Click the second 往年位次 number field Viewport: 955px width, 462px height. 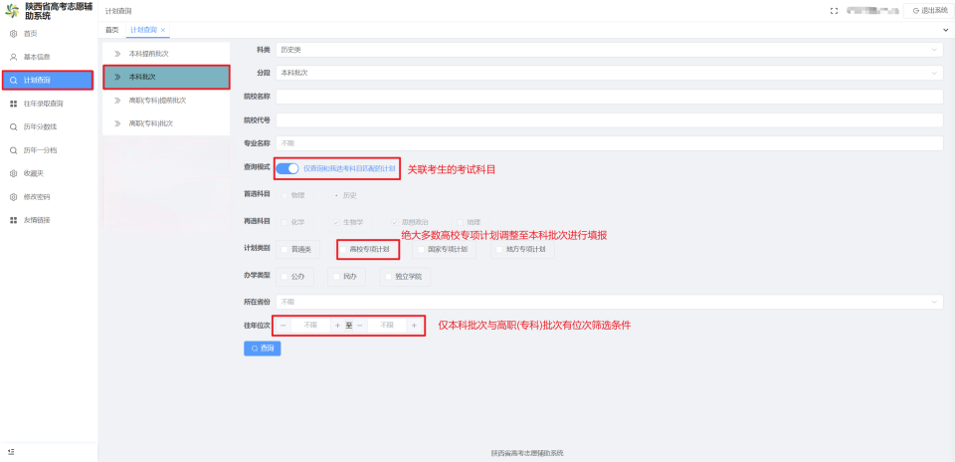point(387,326)
